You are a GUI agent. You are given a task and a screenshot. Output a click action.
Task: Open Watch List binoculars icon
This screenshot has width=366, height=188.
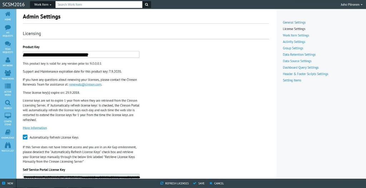point(8,145)
